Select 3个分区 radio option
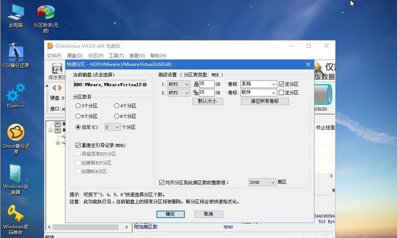 (78, 106)
